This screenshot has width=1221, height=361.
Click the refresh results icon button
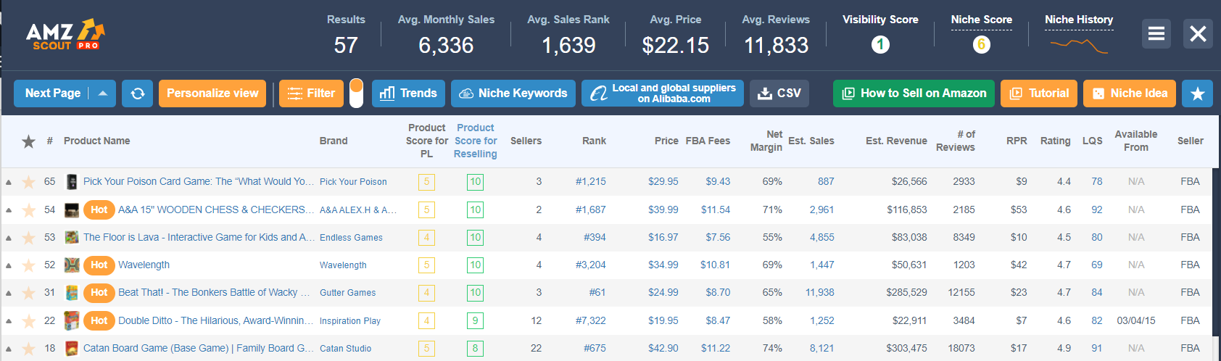coord(137,94)
